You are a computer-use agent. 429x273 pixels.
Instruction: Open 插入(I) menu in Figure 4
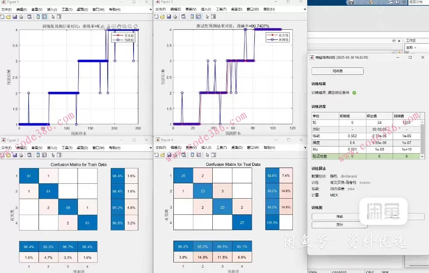pyautogui.click(x=206, y=147)
